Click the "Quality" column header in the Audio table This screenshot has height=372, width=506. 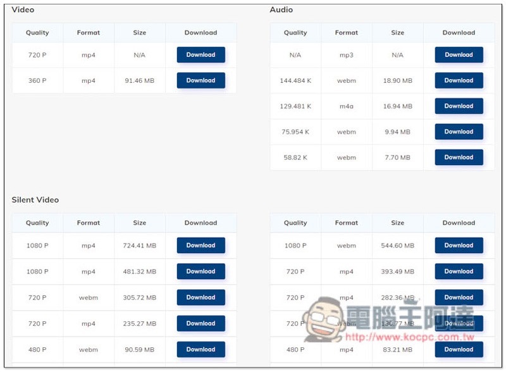(295, 33)
